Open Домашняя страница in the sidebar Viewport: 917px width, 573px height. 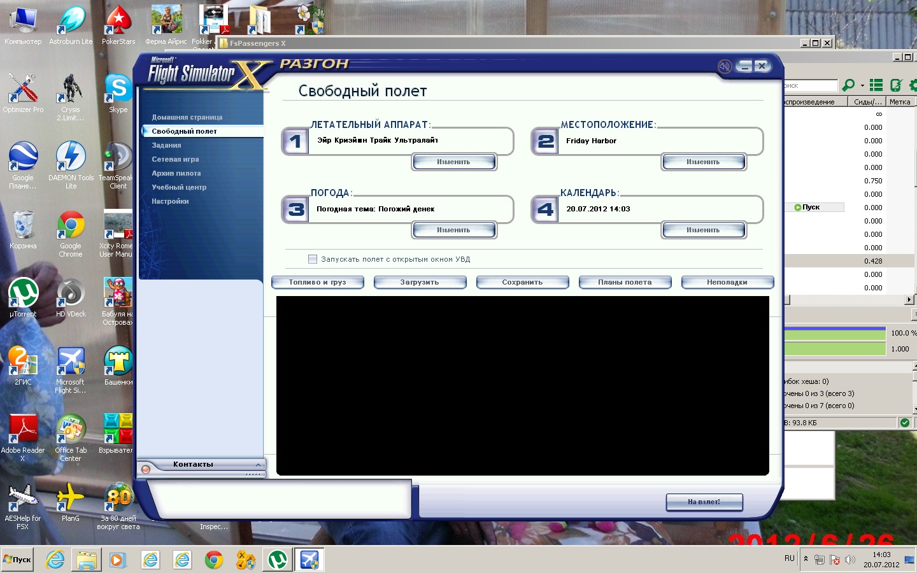tap(187, 117)
